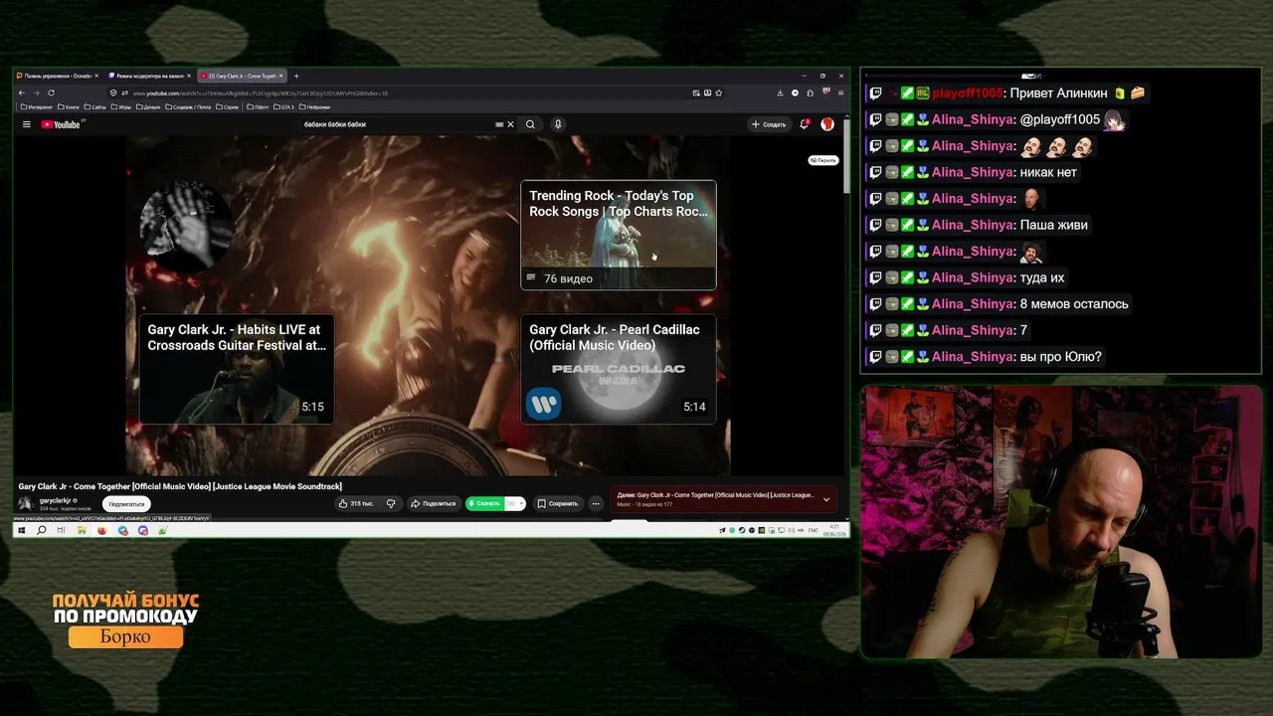Open the Интернет bookmarks folder
Image resolution: width=1273 pixels, height=716 pixels.
37,106
